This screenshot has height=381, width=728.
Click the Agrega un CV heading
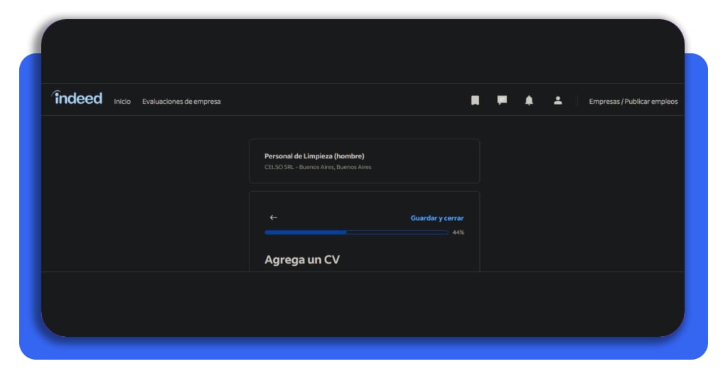click(302, 259)
